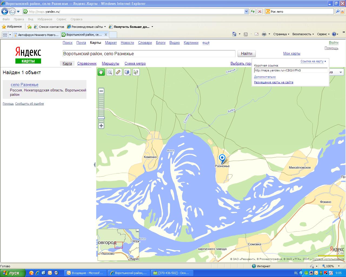The width and height of the screenshot is (346, 277).
Task: Switch to the Маршруты tab
Action: tap(110, 64)
